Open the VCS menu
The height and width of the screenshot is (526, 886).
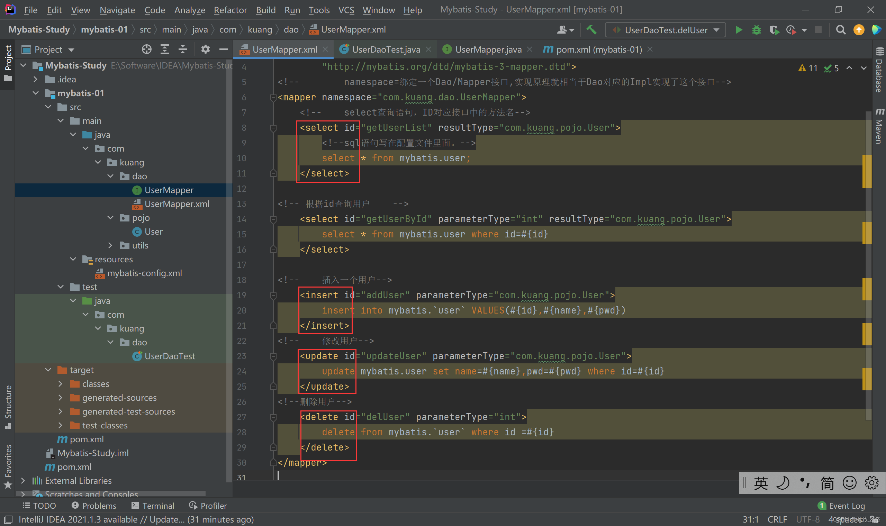pyautogui.click(x=346, y=10)
